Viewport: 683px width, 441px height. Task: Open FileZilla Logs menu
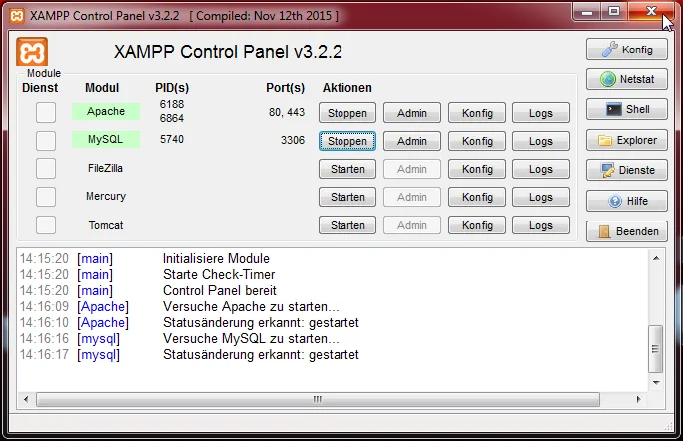541,169
